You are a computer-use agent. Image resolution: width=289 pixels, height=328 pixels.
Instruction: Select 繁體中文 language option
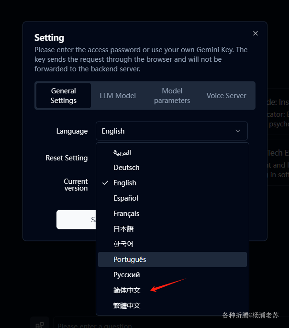click(127, 305)
